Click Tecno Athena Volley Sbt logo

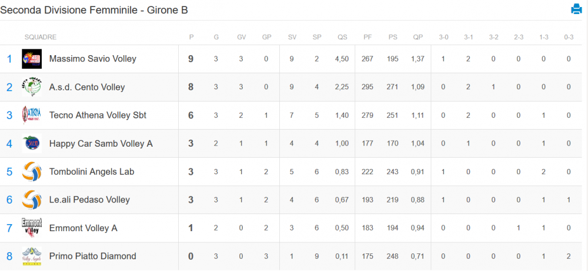[32, 116]
